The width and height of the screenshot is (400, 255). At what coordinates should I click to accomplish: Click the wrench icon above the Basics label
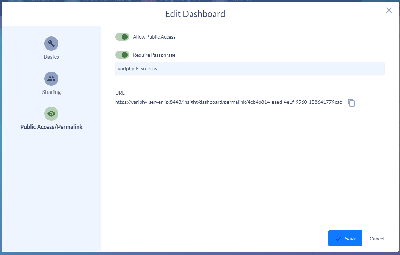point(51,43)
